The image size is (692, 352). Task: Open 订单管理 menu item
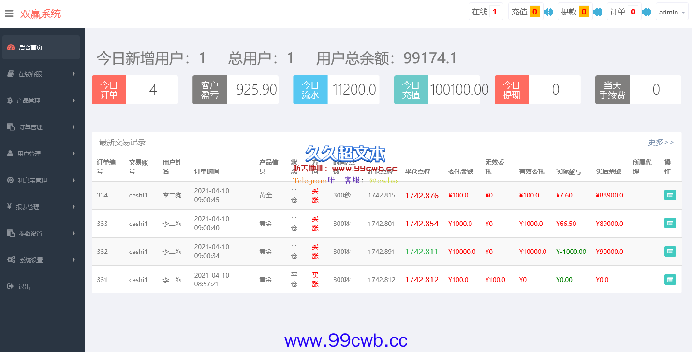pos(41,127)
